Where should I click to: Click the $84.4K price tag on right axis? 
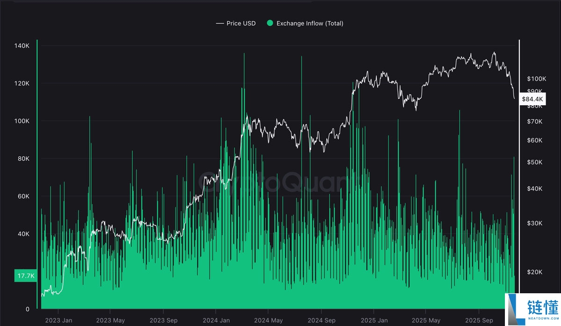pos(533,99)
